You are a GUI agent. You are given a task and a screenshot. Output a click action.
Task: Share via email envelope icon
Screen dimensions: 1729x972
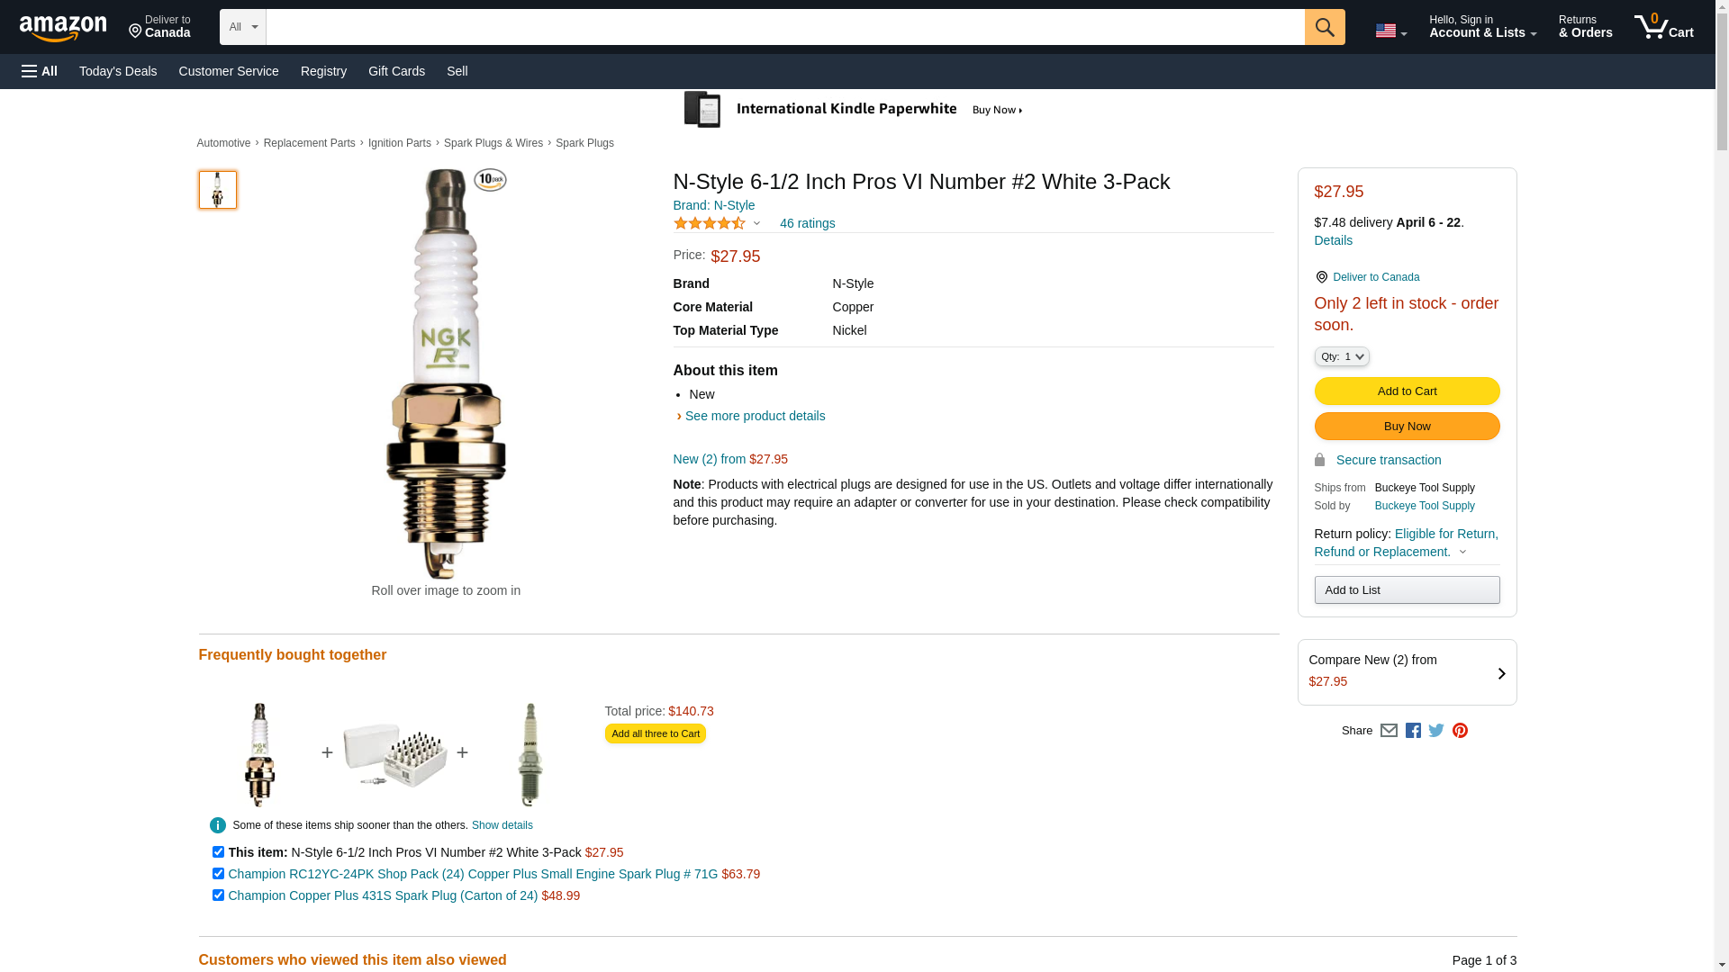coord(1388,731)
